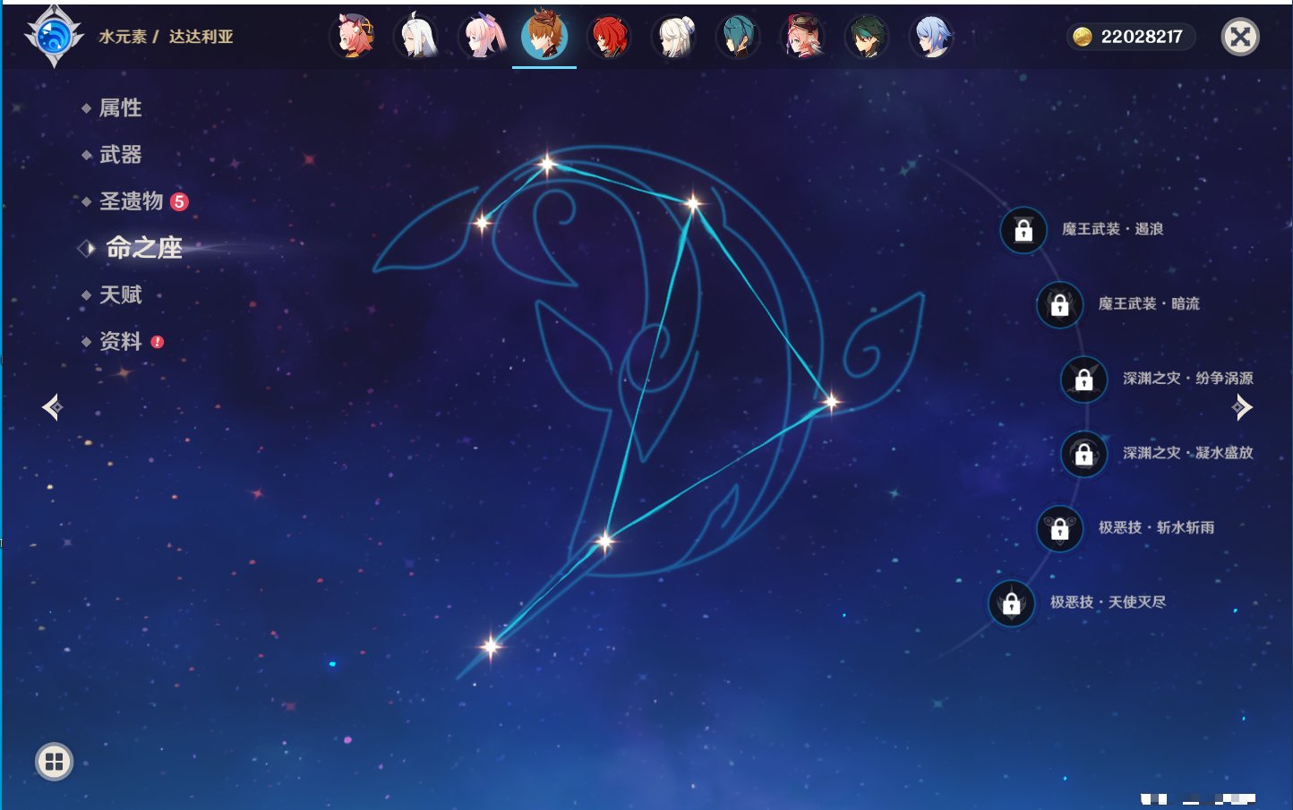This screenshot has height=810, width=1293.
Task: Click lock icon for 极恶技·斩水斩雨
Action: pyautogui.click(x=1059, y=528)
